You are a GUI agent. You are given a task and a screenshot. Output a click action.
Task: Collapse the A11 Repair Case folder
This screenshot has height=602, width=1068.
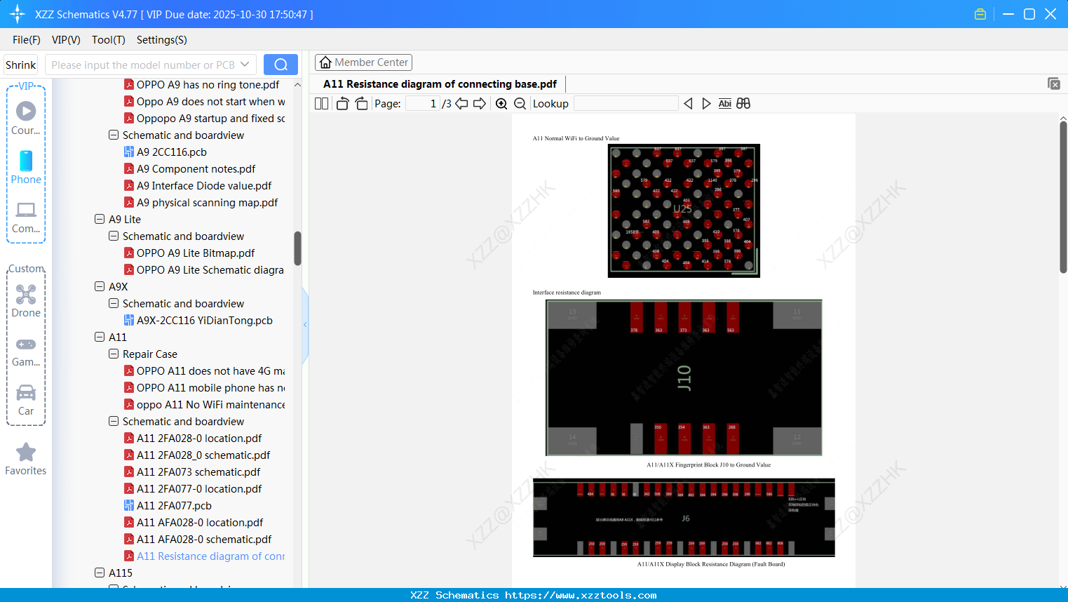tap(114, 354)
